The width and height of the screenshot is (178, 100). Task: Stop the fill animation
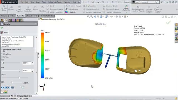click(9, 87)
